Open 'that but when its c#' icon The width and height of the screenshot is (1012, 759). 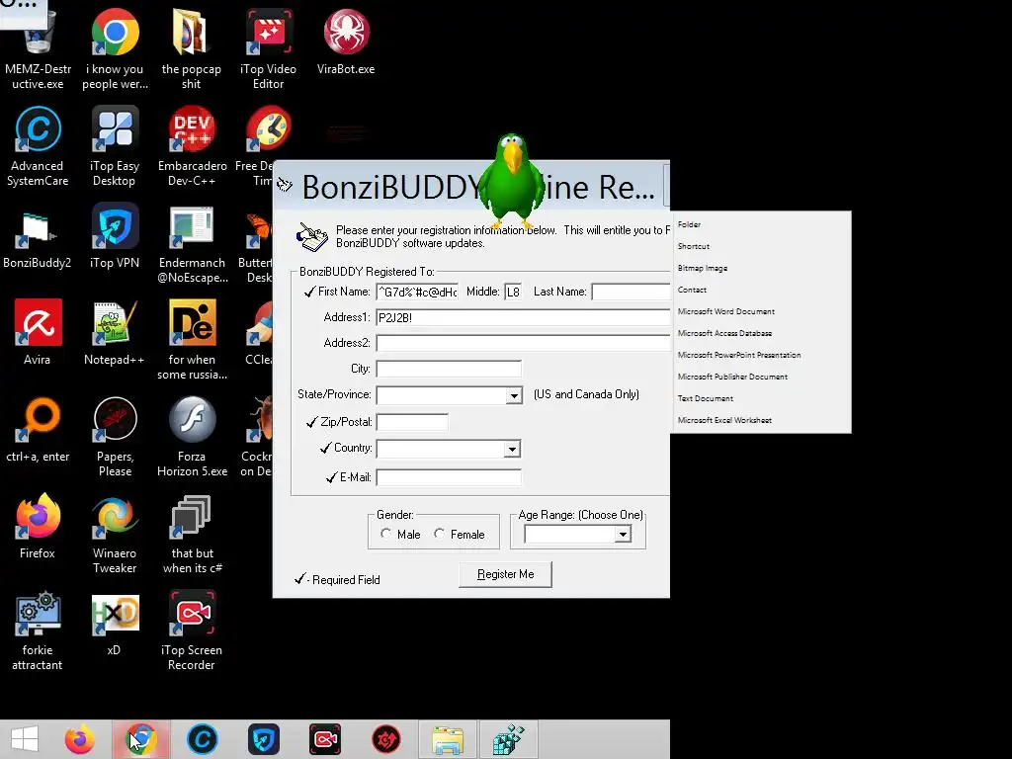pyautogui.click(x=192, y=533)
